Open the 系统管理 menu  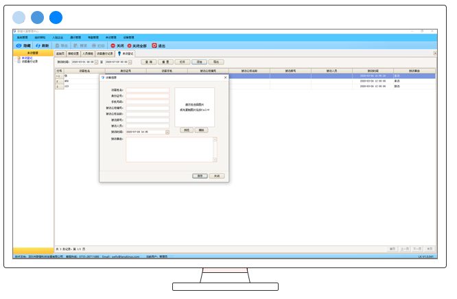[22, 37]
